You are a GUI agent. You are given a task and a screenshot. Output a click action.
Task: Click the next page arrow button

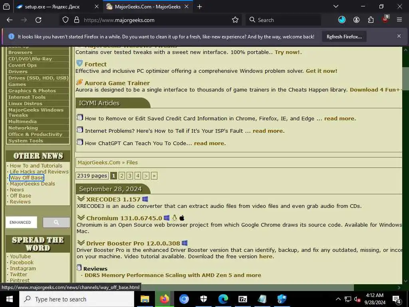[x=146, y=176]
